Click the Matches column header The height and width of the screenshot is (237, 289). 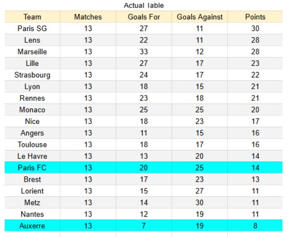88,17
